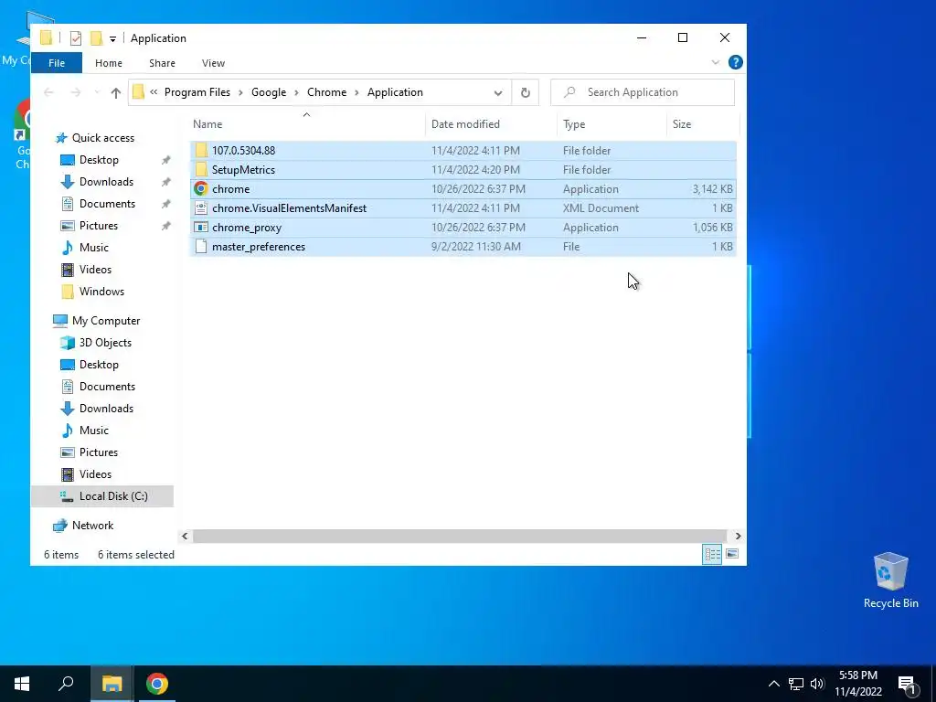
Task: Refresh the Application folder view
Action: [x=526, y=92]
